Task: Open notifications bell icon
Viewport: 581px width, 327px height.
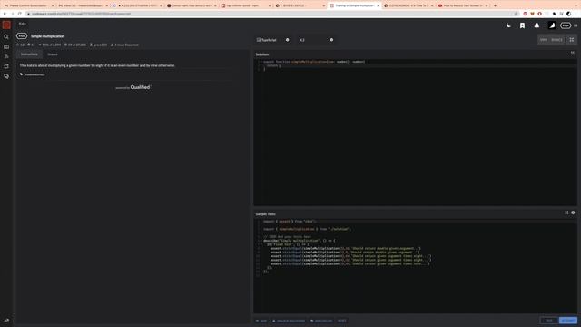Action: click(x=537, y=25)
